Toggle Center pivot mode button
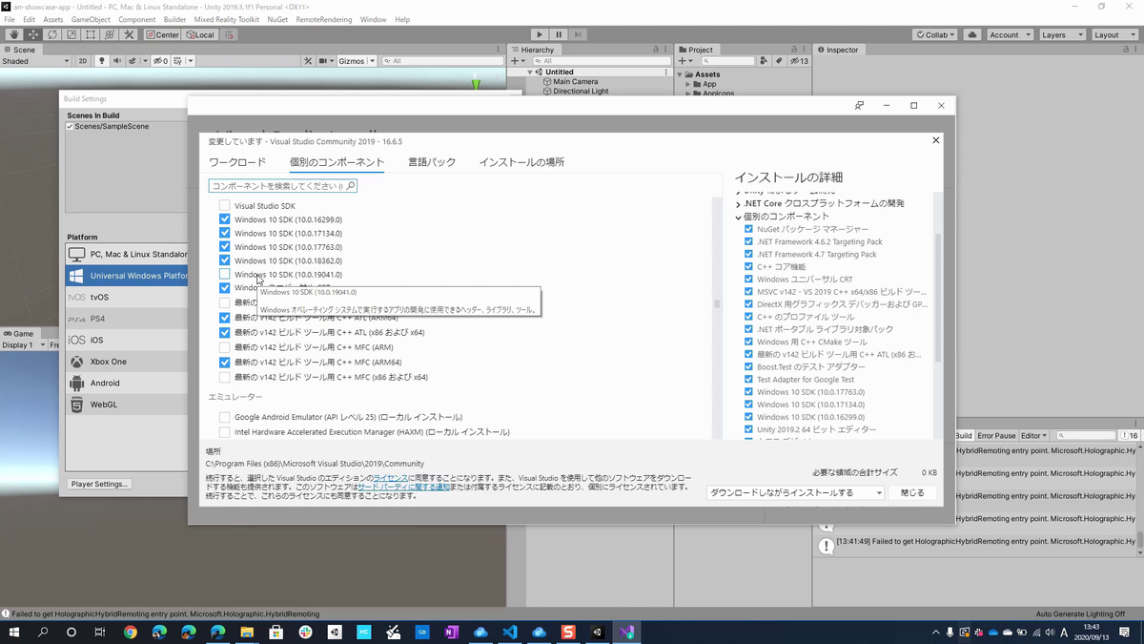Screen dimensions: 1144x644 tap(162, 34)
